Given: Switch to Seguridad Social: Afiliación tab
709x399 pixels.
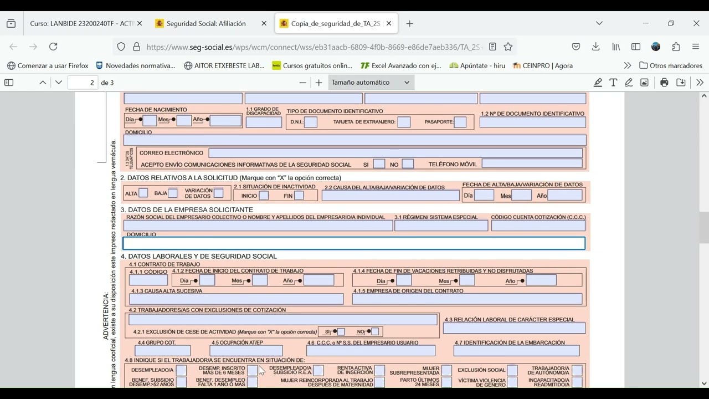Looking at the screenshot, I should tap(206, 24).
